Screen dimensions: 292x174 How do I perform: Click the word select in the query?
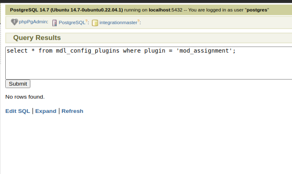click(x=17, y=51)
